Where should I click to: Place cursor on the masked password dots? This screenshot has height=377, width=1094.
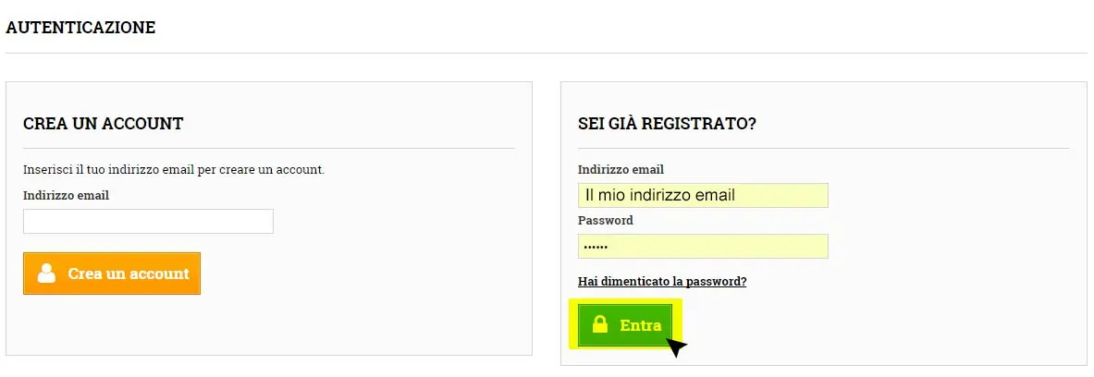[596, 247]
